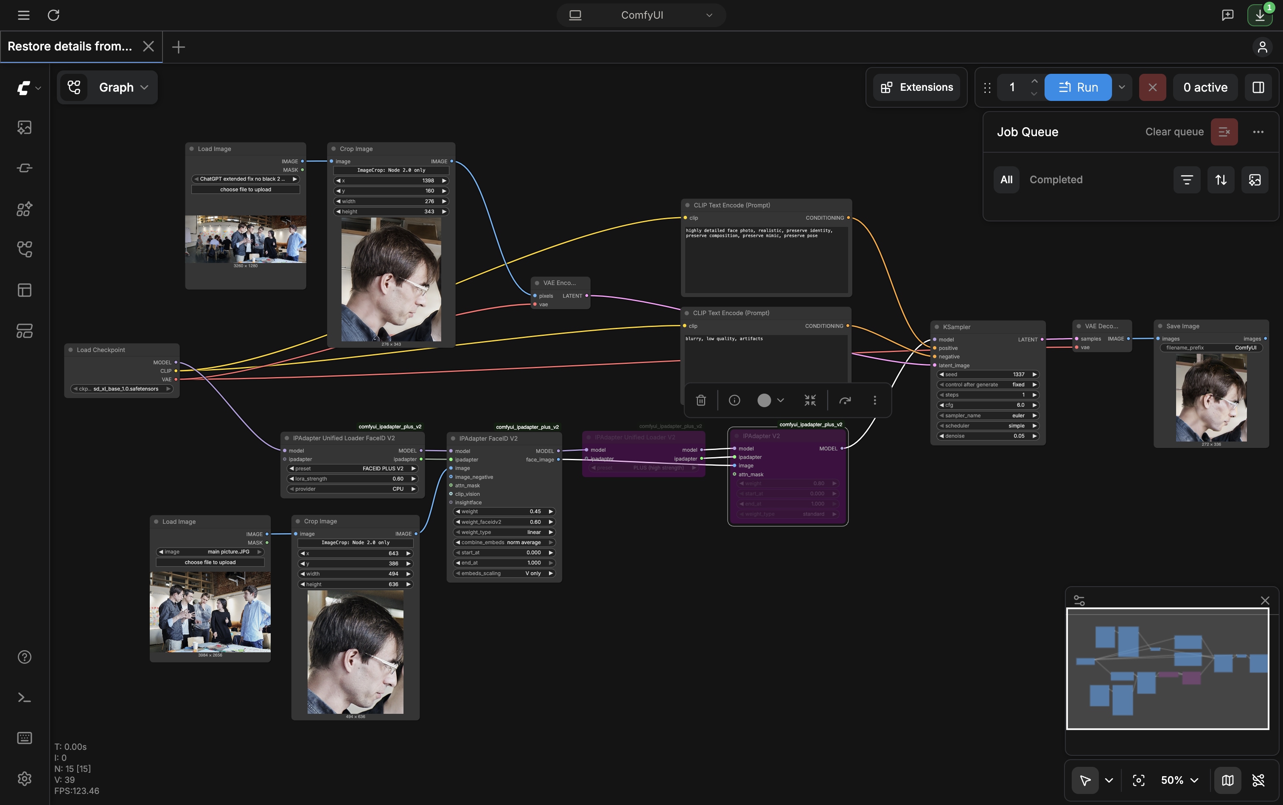Toggle the minimap map icon
This screenshot has width=1283, height=805.
click(x=1227, y=780)
